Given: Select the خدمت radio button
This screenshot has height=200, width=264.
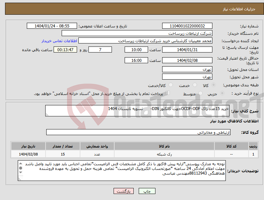Looking at the screenshot, I should (x=195, y=85).
